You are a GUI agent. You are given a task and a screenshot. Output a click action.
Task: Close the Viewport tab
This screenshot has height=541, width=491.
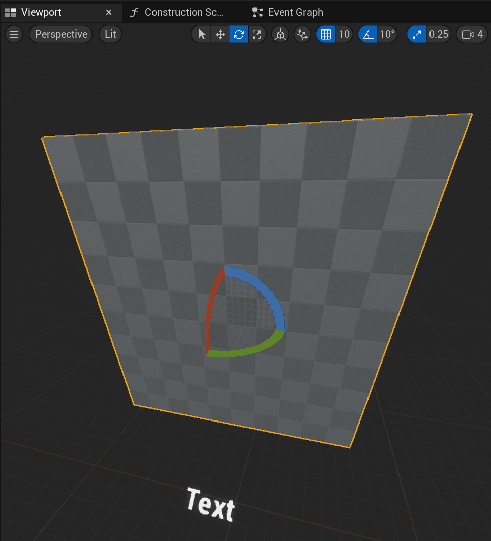(108, 12)
